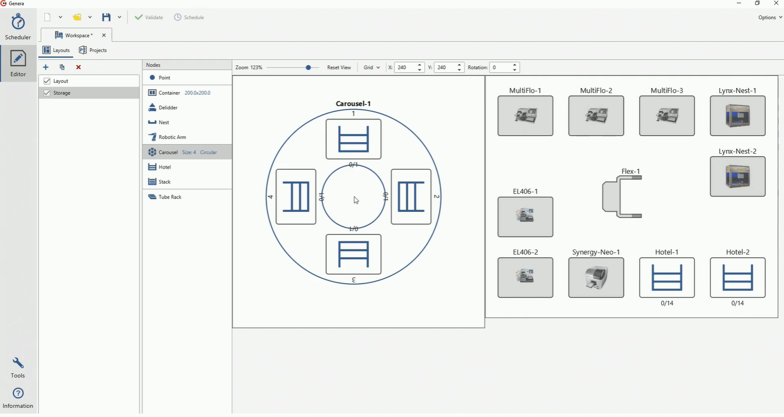Click Reset View above the canvas
This screenshot has height=417, width=784.
click(x=339, y=67)
